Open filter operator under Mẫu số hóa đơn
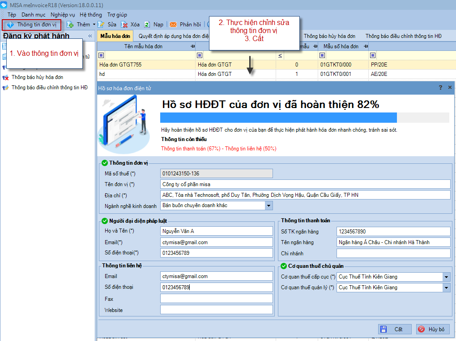This screenshot has width=456, height=341. 322,55
